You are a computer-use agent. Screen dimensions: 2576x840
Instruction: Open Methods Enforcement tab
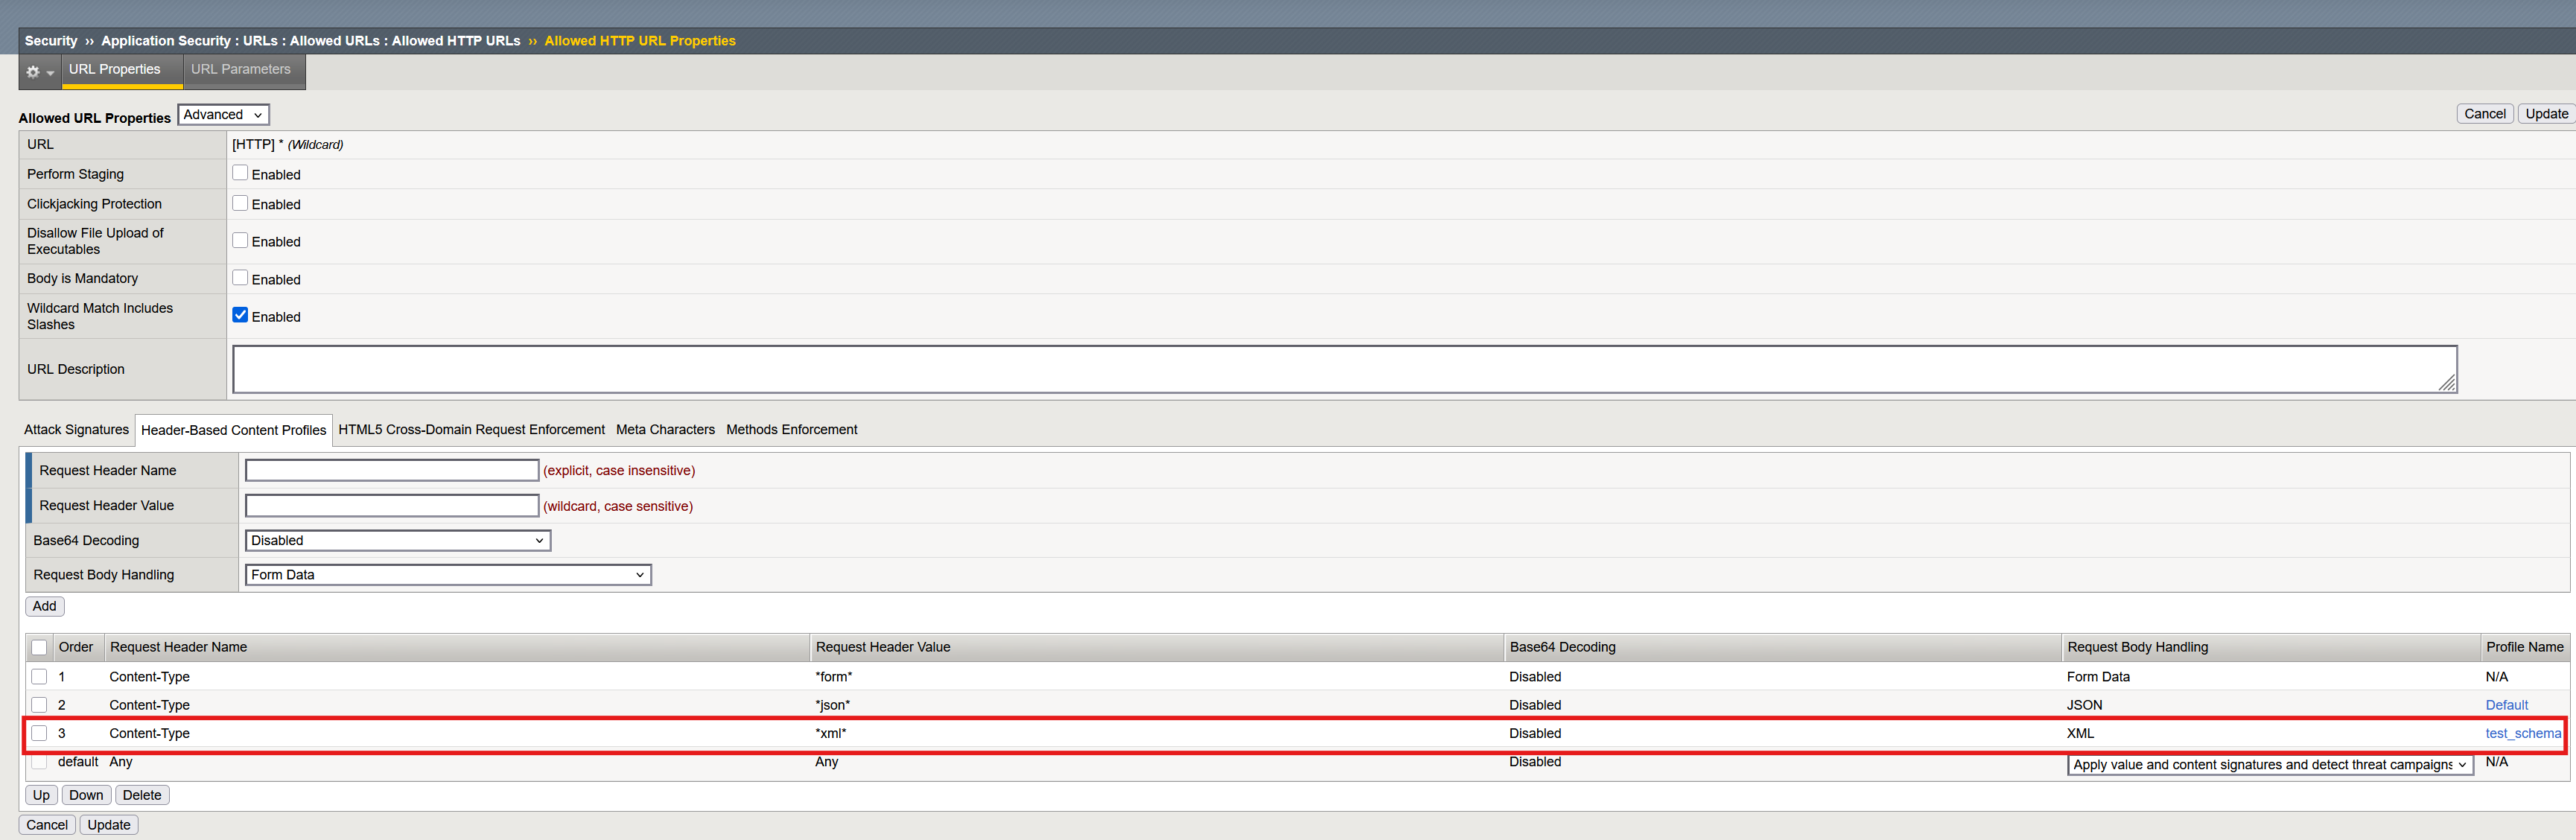point(791,430)
